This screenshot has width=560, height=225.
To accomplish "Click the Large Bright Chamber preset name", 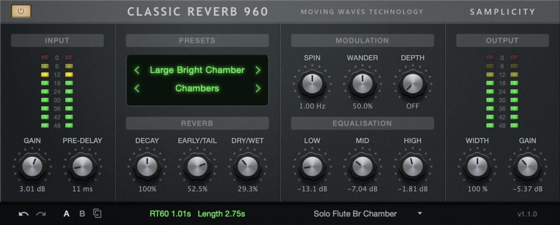I will [x=197, y=70].
